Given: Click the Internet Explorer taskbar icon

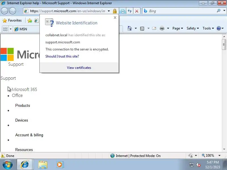Looking at the screenshot, I should pyautogui.click(x=25, y=165).
